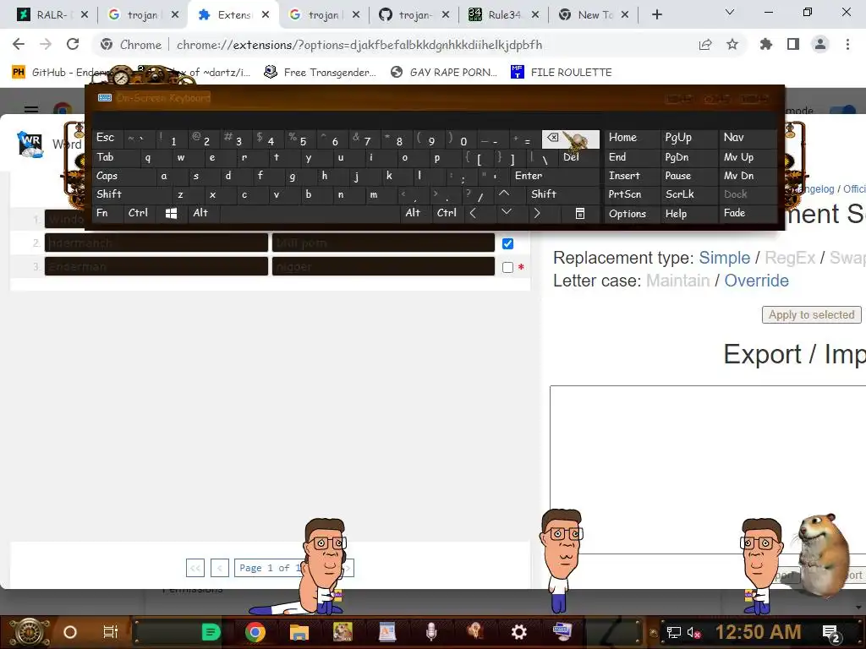Open Chrome from the taskbar
The height and width of the screenshot is (649, 866).
click(255, 632)
